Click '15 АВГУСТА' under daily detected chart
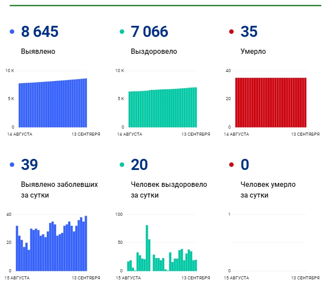The width and height of the screenshot is (324, 283). (x=17, y=278)
